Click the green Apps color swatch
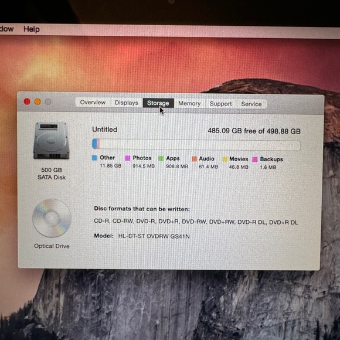Image resolution: width=340 pixels, height=340 pixels. pos(161,158)
